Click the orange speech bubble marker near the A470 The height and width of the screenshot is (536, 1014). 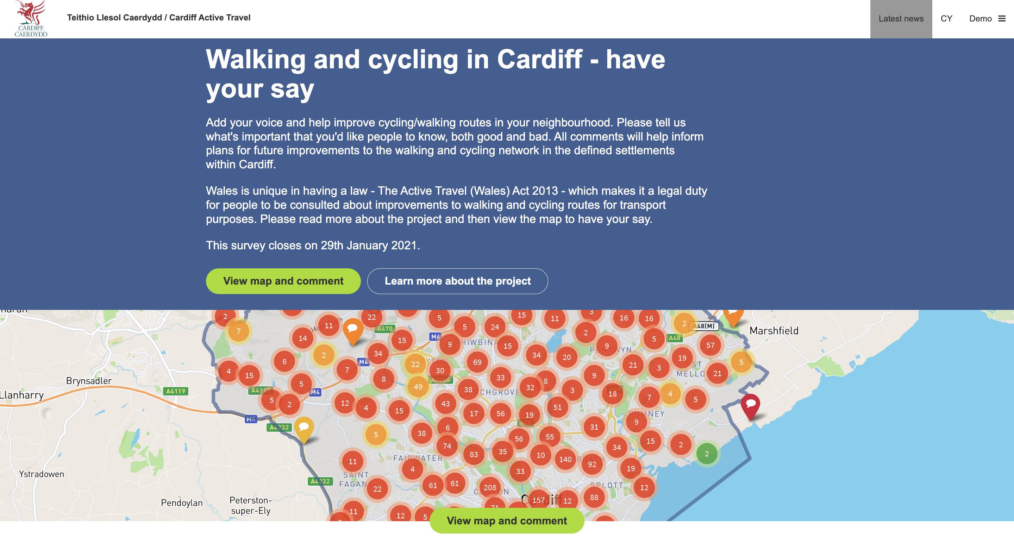[x=353, y=329]
